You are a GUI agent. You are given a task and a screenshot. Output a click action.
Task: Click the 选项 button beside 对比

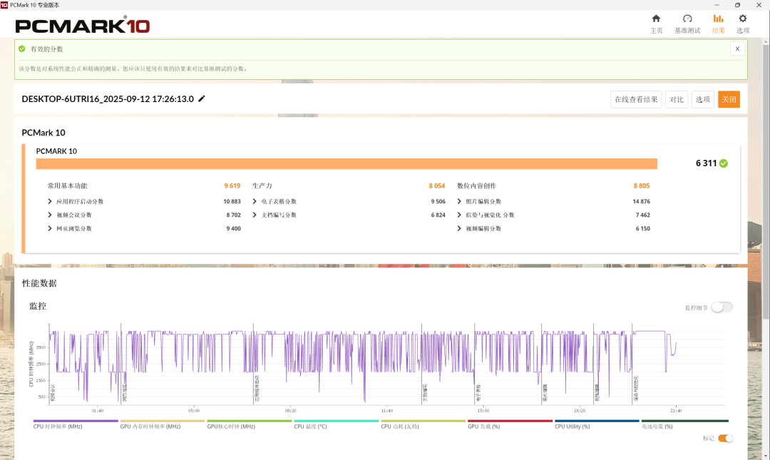click(703, 99)
